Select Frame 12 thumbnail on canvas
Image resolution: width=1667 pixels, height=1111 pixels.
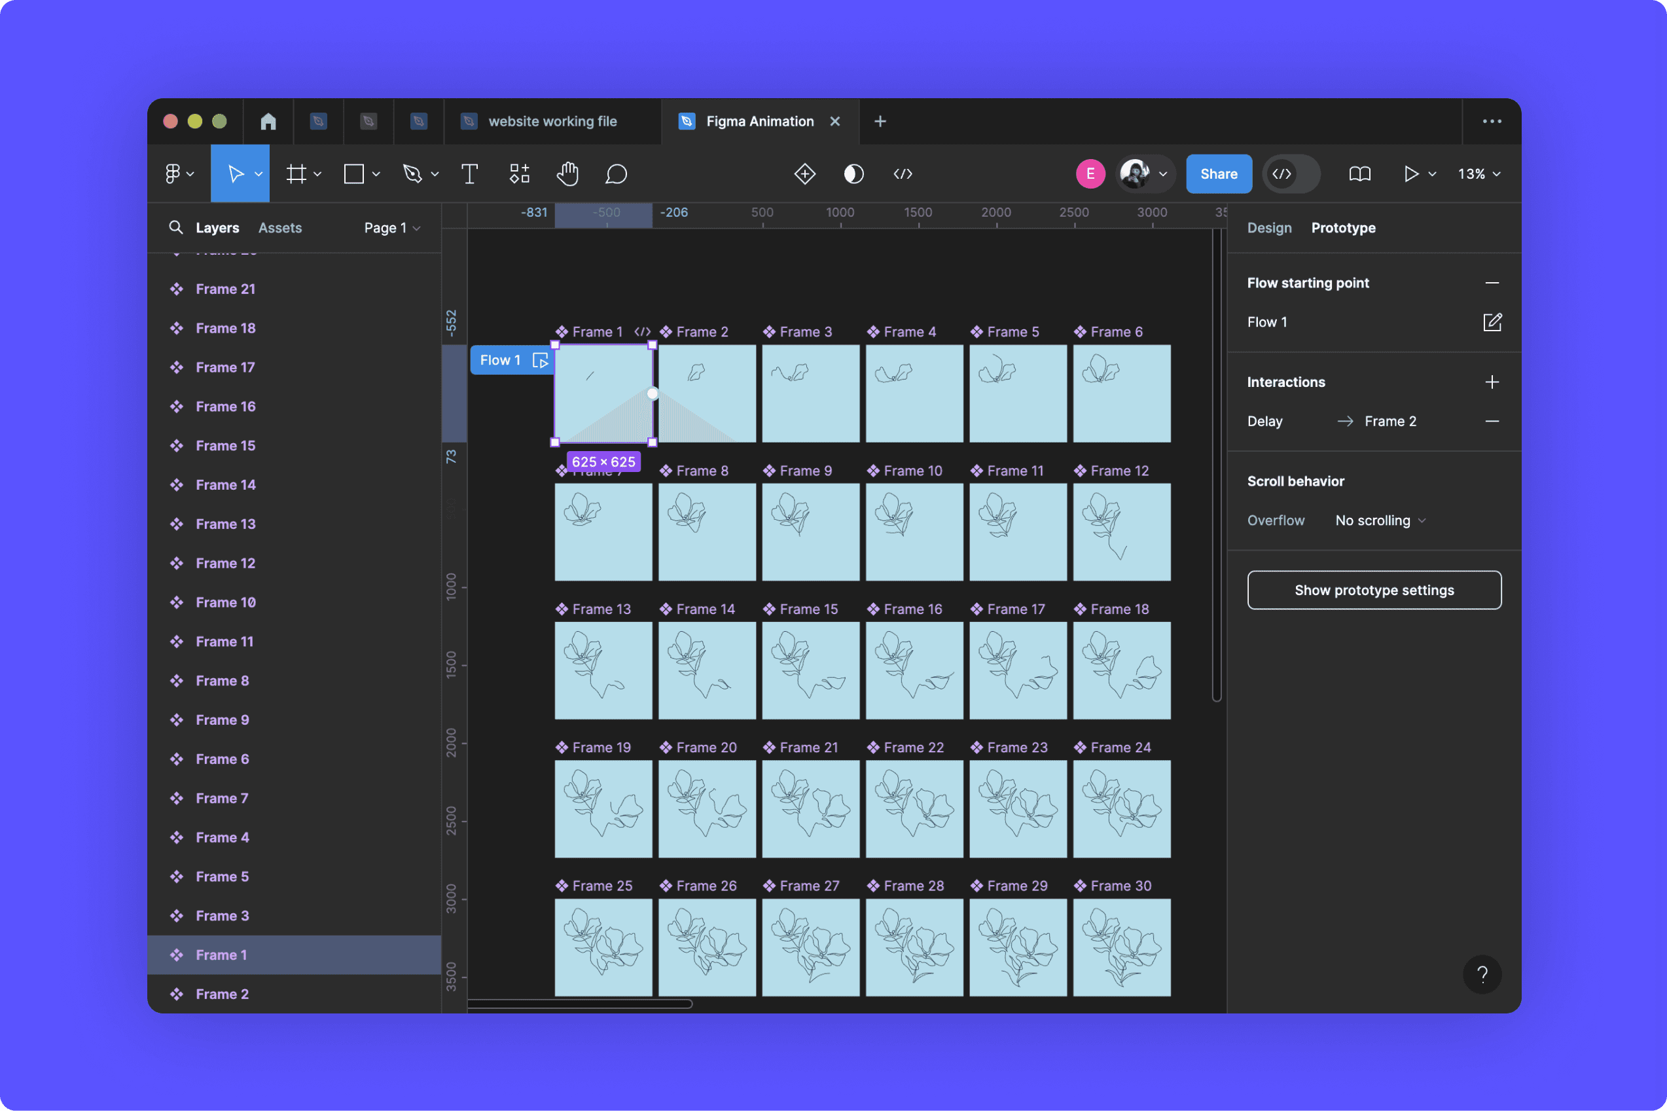tap(1122, 532)
